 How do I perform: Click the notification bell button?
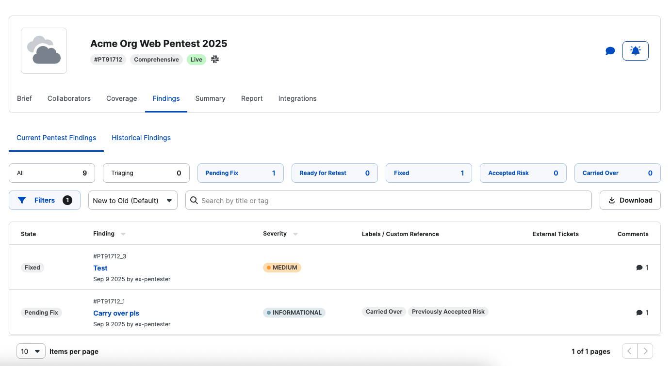(x=635, y=51)
